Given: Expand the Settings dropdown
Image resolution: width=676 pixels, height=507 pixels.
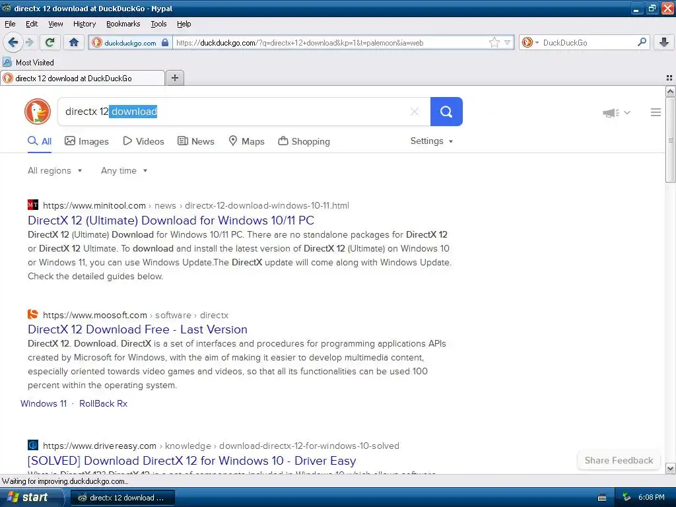Looking at the screenshot, I should (x=432, y=141).
